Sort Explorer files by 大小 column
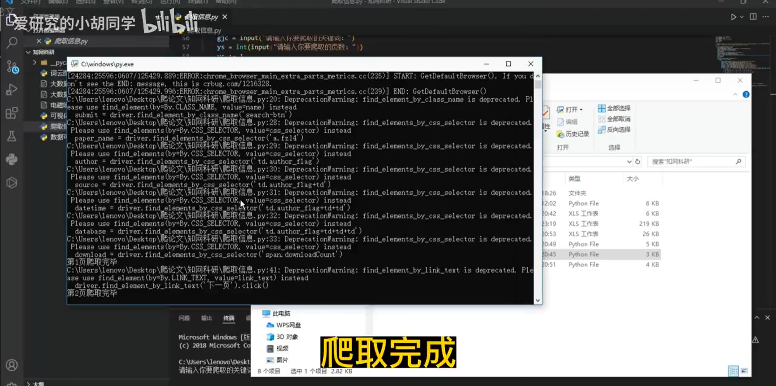The height and width of the screenshot is (386, 776). coord(633,179)
